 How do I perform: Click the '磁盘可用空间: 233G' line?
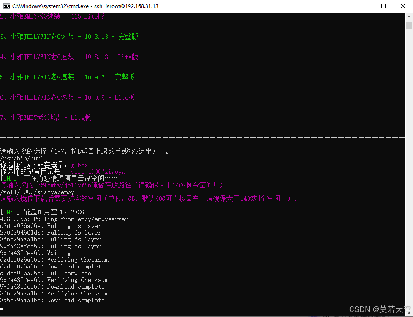(42, 212)
